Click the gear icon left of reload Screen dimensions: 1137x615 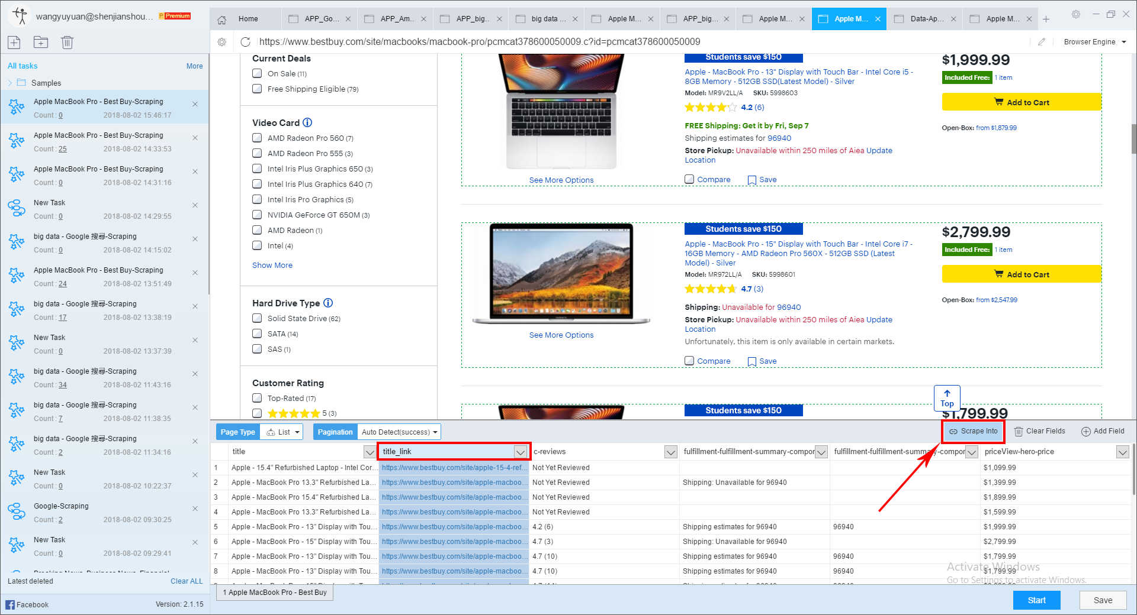click(222, 42)
